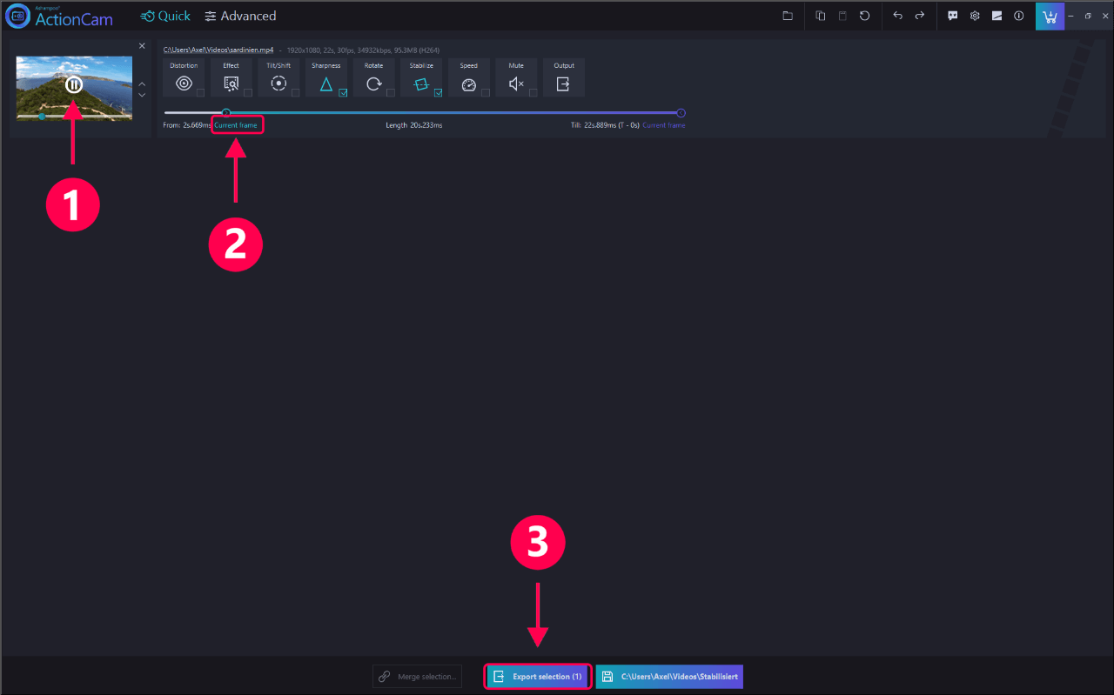Select the Effect tool icon
Image resolution: width=1114 pixels, height=695 pixels.
point(231,84)
